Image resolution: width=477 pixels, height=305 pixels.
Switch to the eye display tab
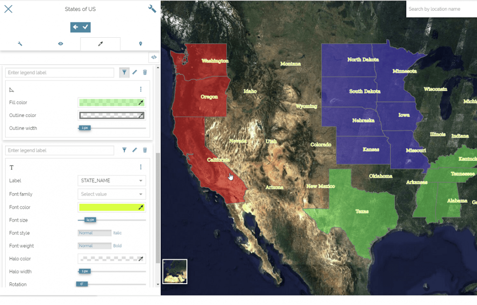click(60, 44)
